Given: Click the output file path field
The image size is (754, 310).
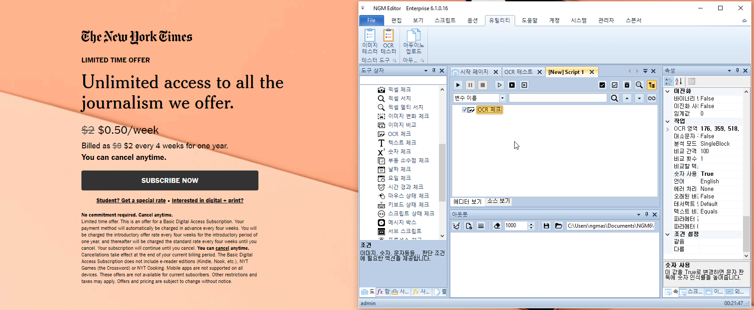Looking at the screenshot, I should click(610, 226).
